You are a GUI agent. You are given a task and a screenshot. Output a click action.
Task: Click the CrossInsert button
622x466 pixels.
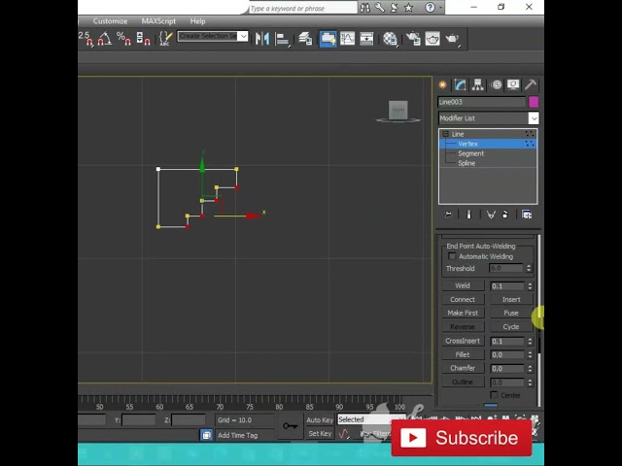463,341
